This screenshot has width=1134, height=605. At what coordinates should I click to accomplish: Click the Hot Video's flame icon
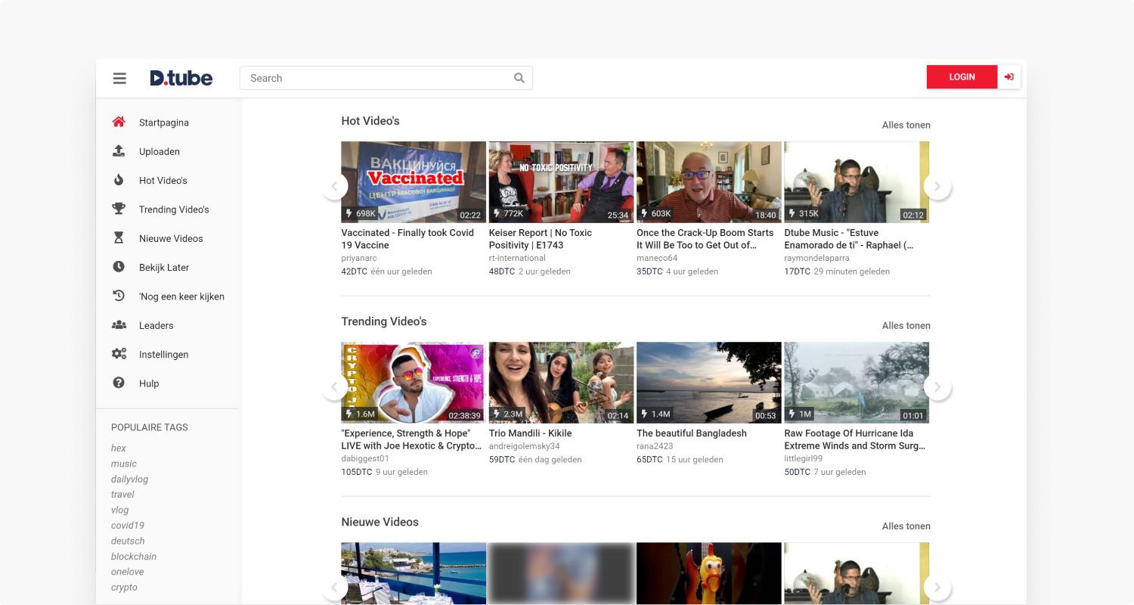(x=119, y=180)
